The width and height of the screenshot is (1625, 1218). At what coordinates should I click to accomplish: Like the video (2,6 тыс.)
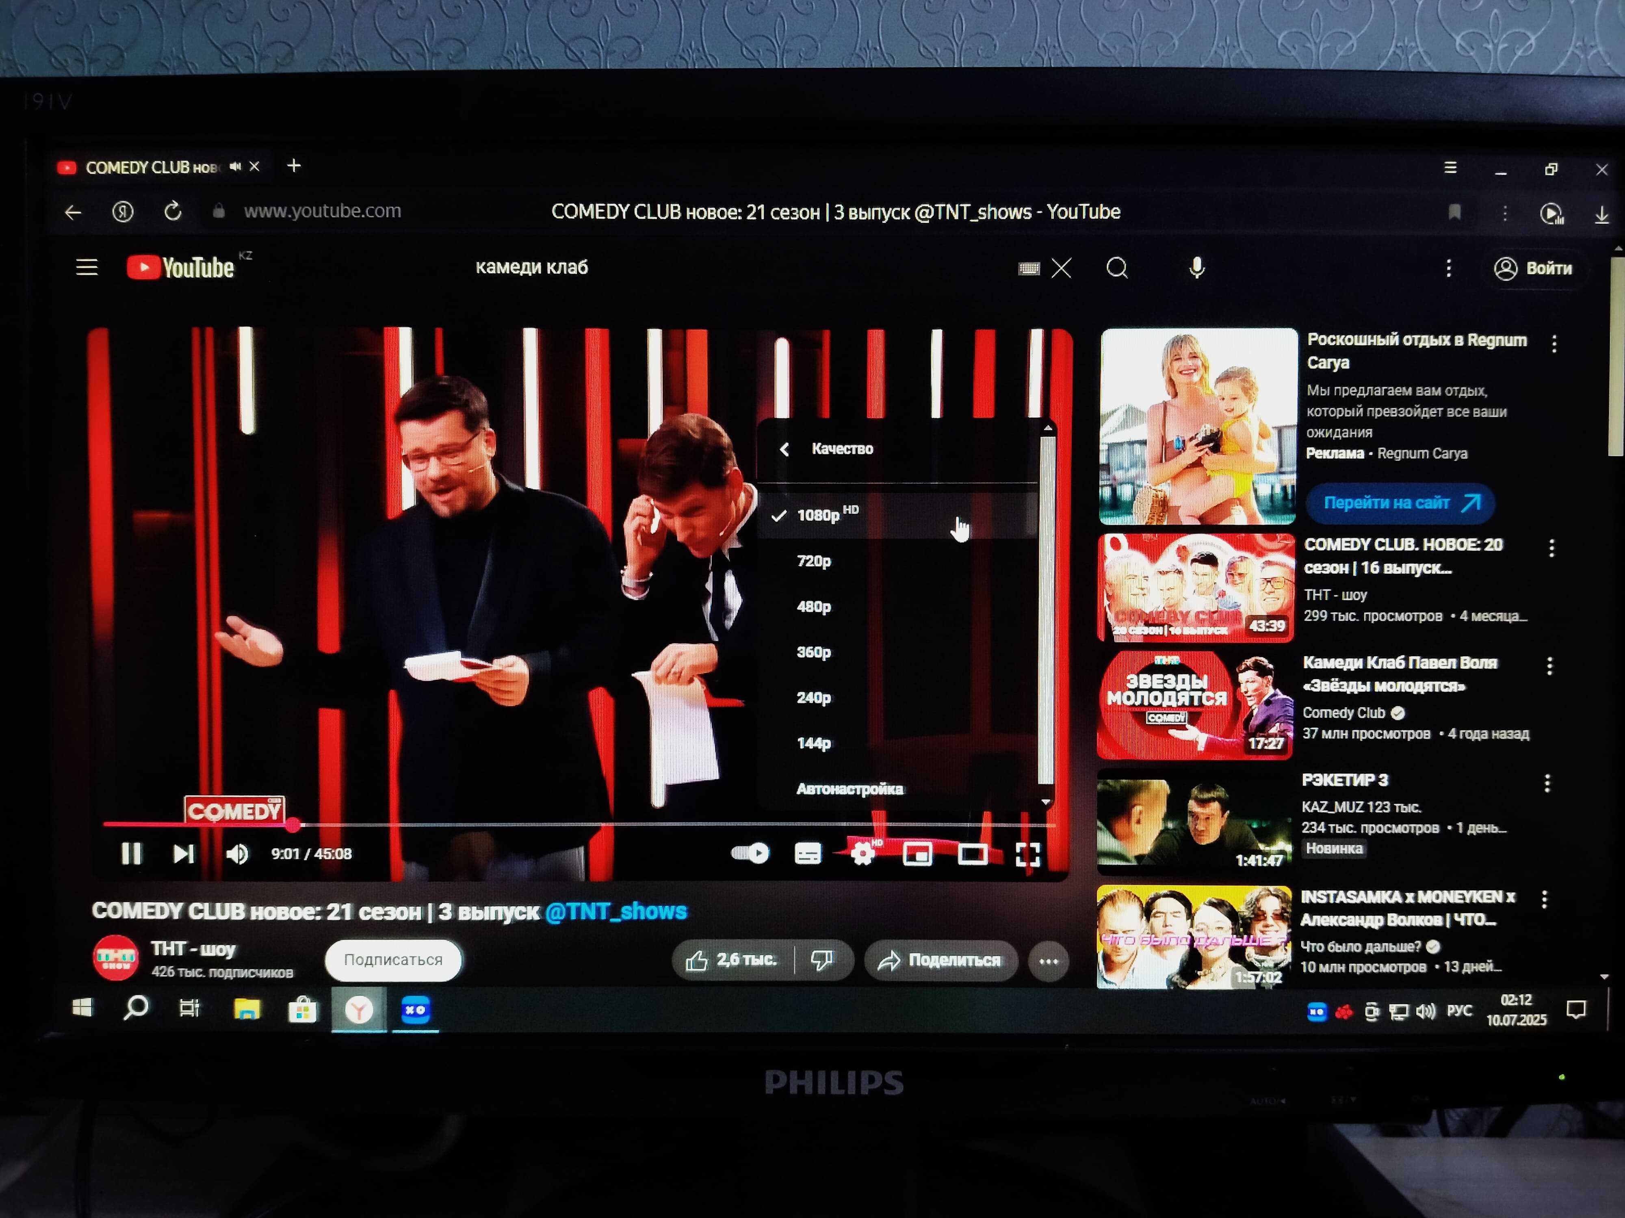click(x=732, y=959)
